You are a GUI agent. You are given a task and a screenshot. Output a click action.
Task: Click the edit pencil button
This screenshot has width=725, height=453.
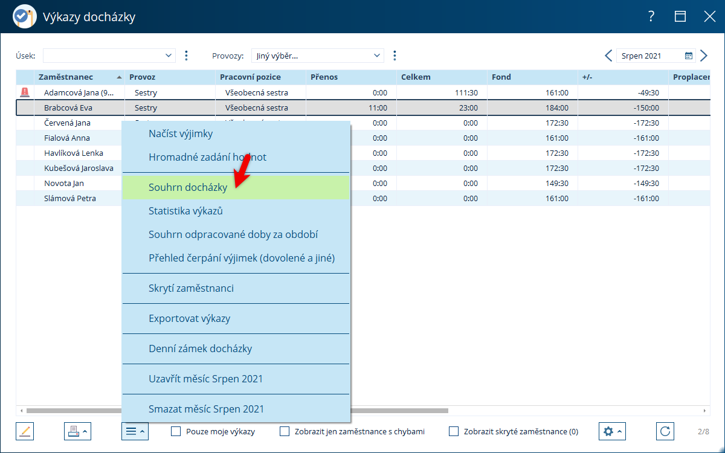(25, 431)
